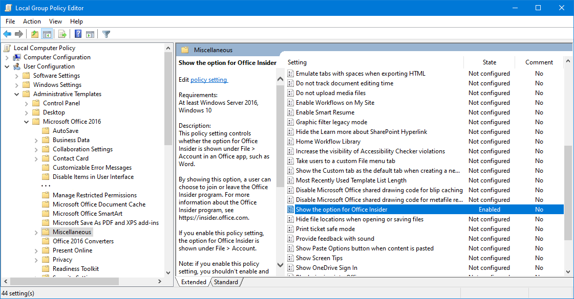This screenshot has height=299, width=574.
Task: Expand the Computer Configuration tree node
Action: pyautogui.click(x=7, y=57)
